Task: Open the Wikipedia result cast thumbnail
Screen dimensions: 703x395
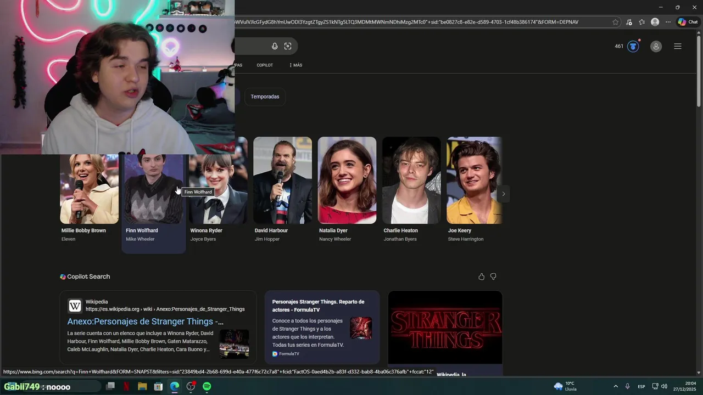Action: [234, 344]
